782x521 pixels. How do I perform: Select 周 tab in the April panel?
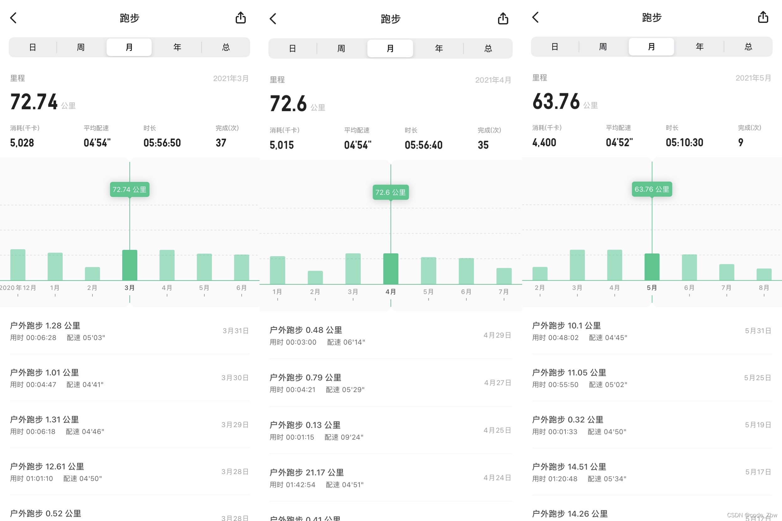pos(341,49)
